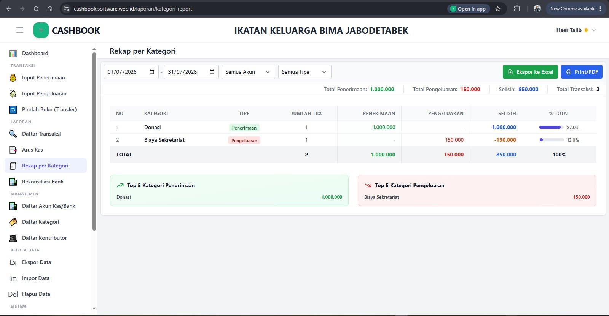
Task: Open the browser extensions puzzle icon
Action: pyautogui.click(x=517, y=9)
